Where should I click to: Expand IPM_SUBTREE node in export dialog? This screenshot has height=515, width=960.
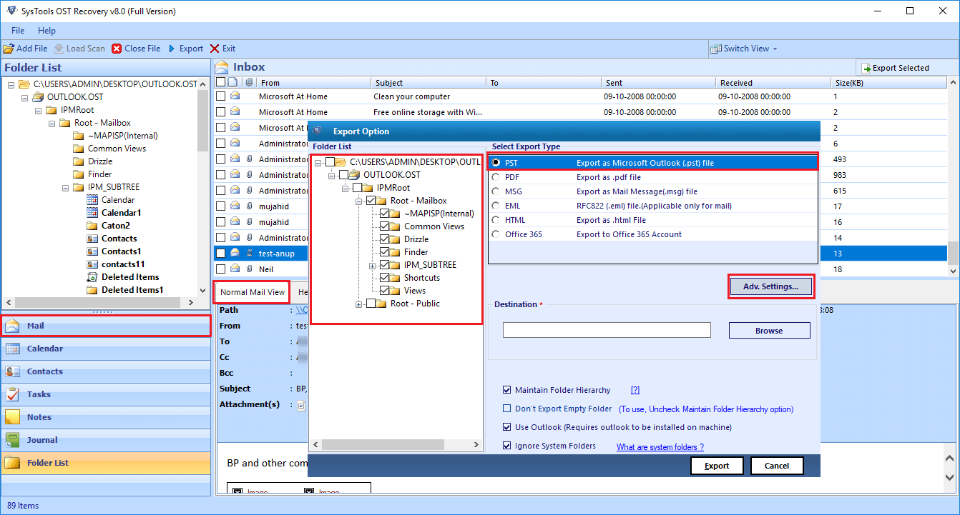pyautogui.click(x=372, y=265)
